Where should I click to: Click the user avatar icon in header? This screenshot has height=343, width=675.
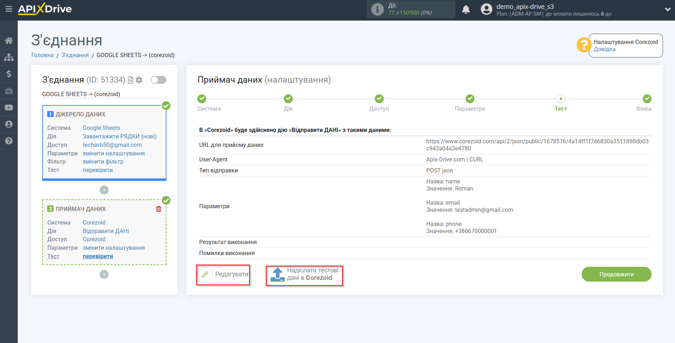click(487, 9)
